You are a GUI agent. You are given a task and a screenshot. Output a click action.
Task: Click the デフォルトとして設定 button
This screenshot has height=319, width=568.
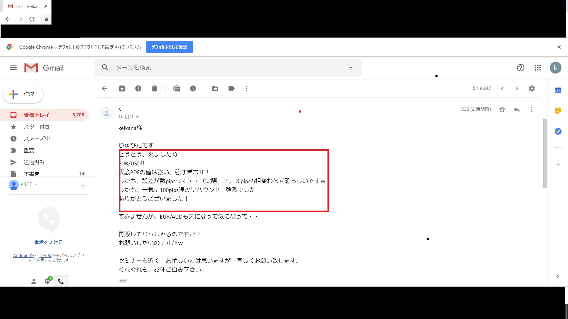click(x=169, y=47)
